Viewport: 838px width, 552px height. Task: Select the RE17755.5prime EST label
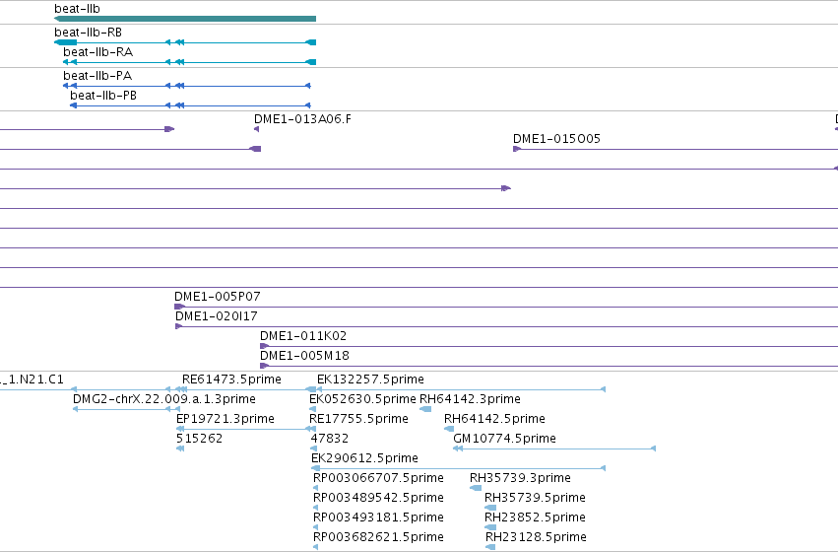358,419
